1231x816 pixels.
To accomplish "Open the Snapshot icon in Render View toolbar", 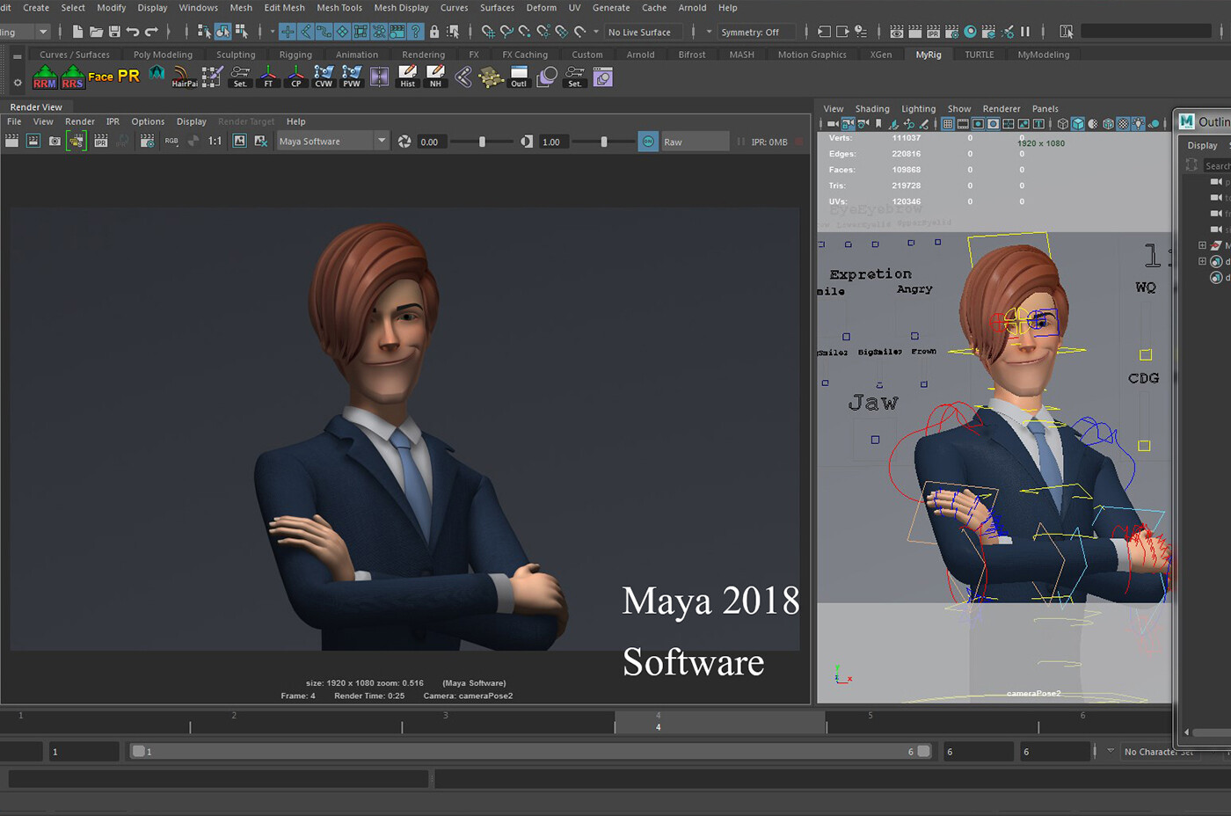I will pos(55,141).
